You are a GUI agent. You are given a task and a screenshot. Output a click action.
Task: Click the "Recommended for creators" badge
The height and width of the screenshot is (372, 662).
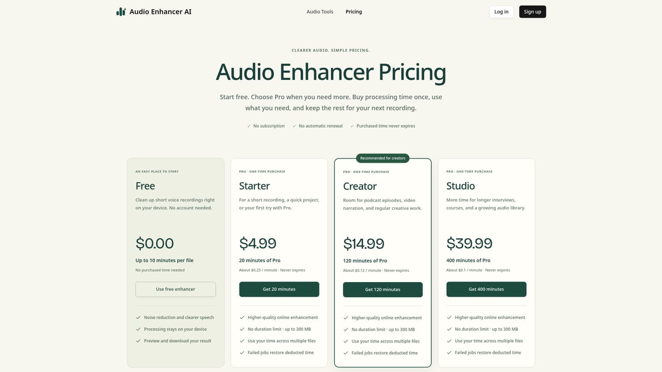(x=383, y=158)
